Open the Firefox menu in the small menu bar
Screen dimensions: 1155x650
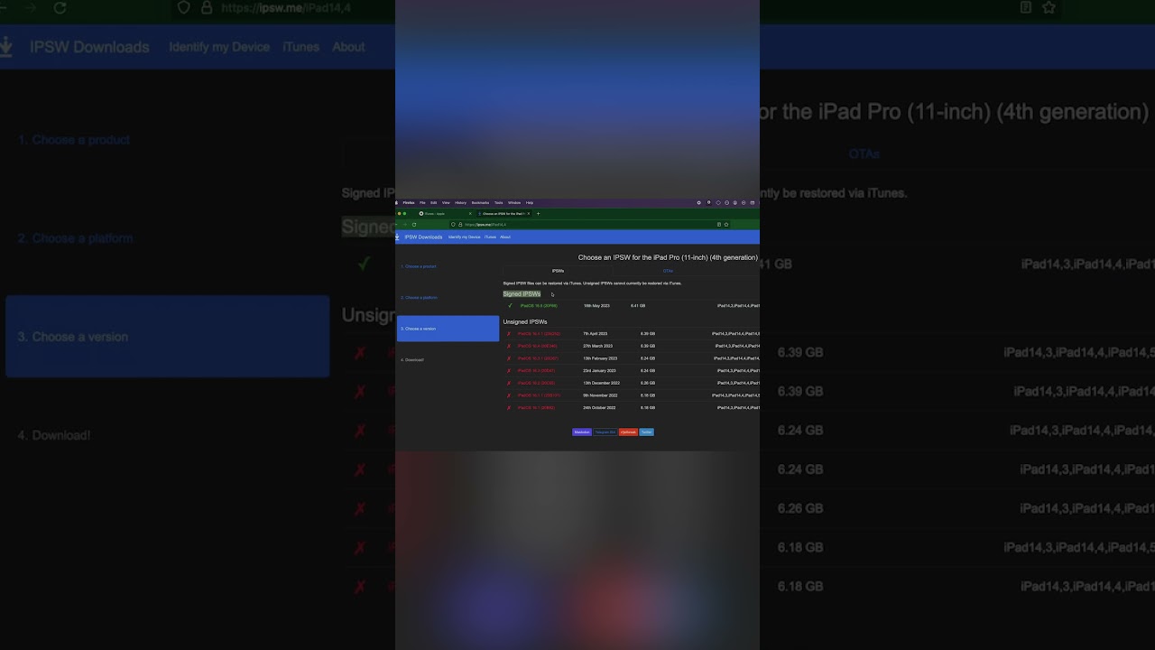click(x=409, y=203)
